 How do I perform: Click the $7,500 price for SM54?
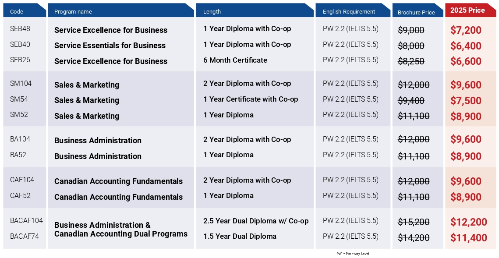466,101
